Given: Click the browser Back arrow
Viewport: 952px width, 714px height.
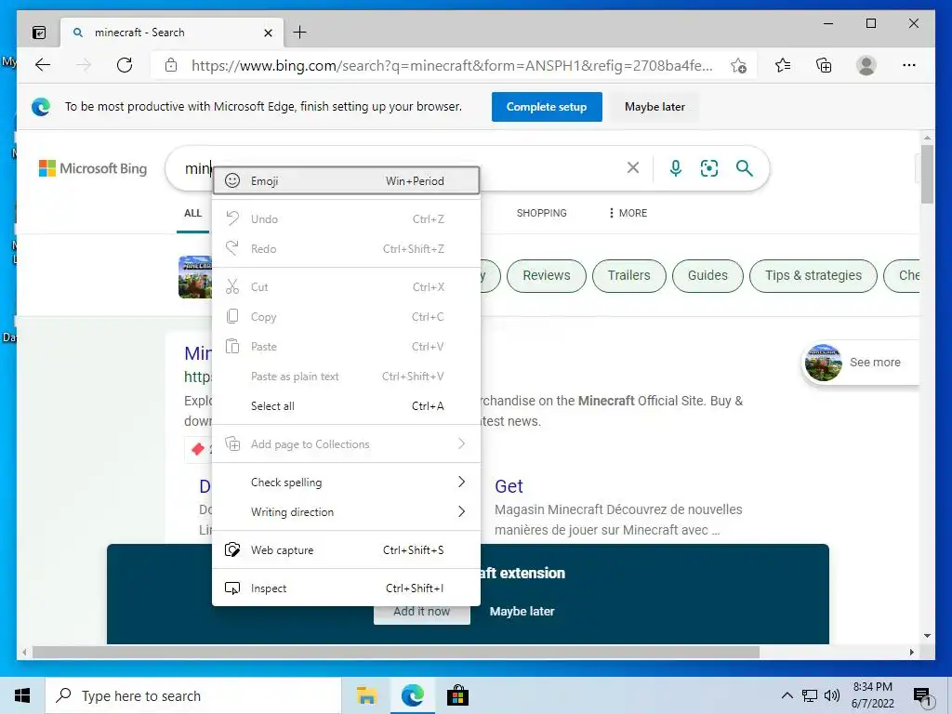Looking at the screenshot, I should point(43,65).
